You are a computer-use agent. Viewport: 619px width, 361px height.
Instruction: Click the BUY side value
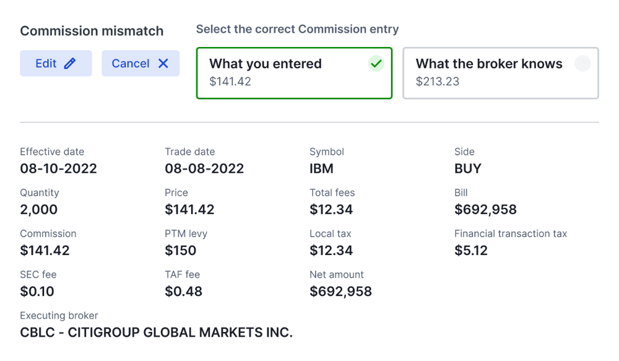(x=468, y=168)
